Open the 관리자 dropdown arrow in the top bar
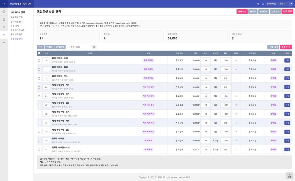The image size is (295, 181). [291, 4]
